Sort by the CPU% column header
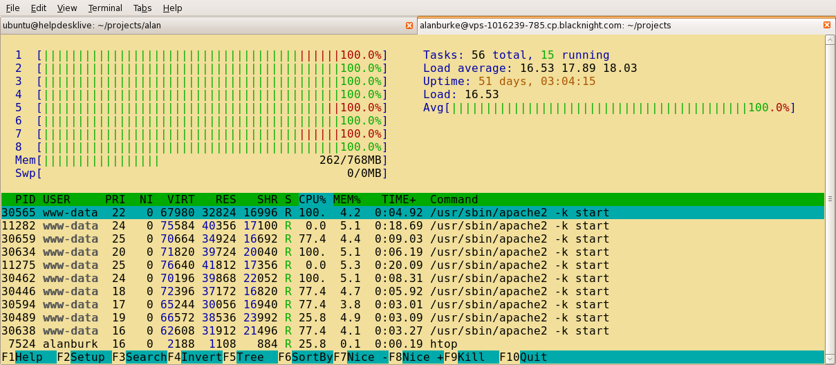Image resolution: width=836 pixels, height=365 pixels. tap(313, 199)
